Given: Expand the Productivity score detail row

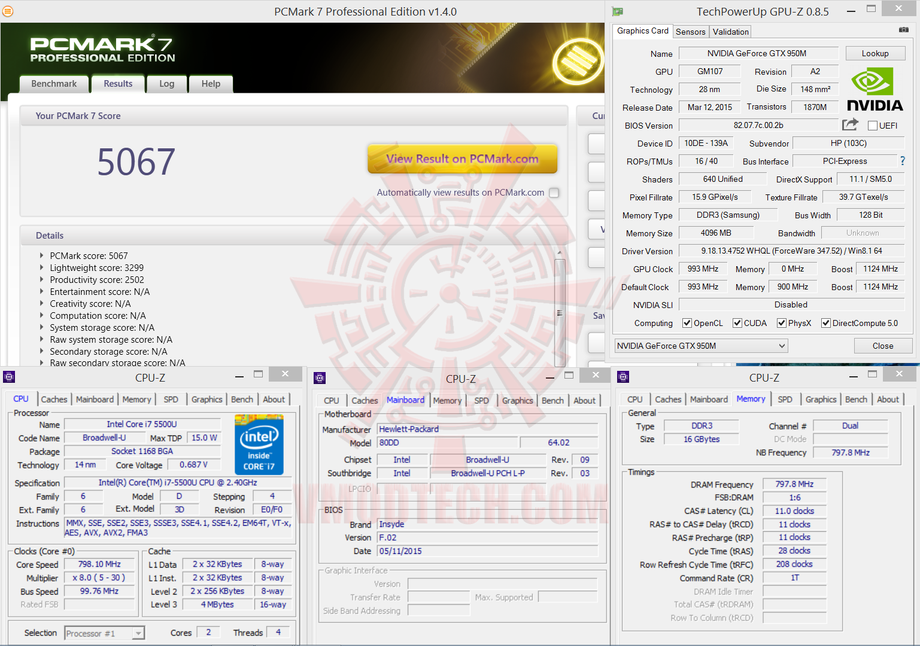Looking at the screenshot, I should click(41, 279).
